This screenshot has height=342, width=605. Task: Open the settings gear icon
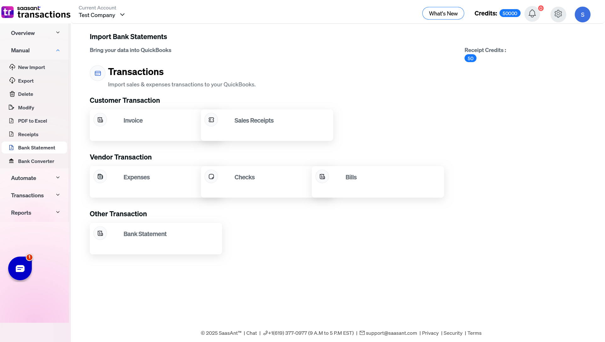pos(558,14)
